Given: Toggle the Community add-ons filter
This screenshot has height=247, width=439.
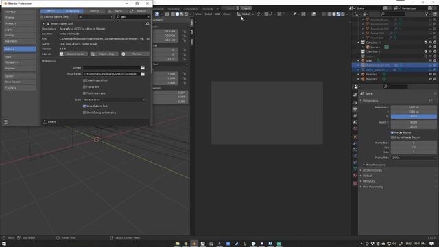Looking at the screenshot, I should click(72, 11).
